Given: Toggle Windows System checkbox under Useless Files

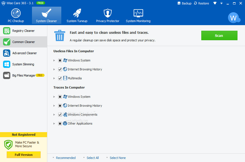Looking at the screenshot, I should pos(60,60).
